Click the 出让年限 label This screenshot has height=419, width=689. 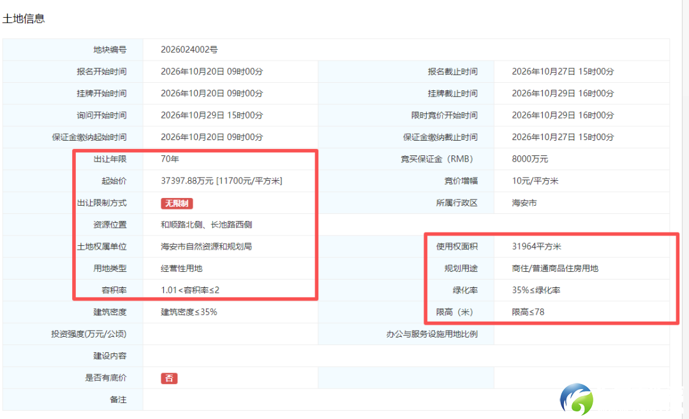coord(110,159)
